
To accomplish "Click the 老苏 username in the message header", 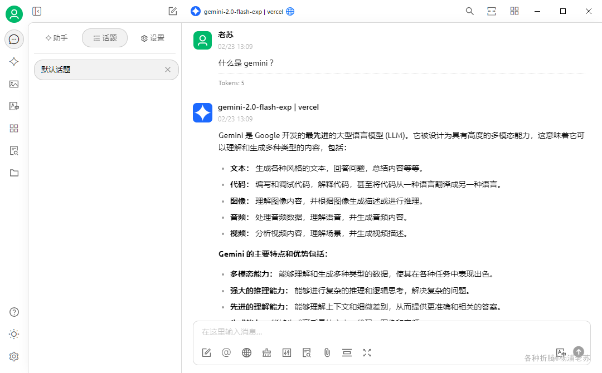I will pos(226,35).
